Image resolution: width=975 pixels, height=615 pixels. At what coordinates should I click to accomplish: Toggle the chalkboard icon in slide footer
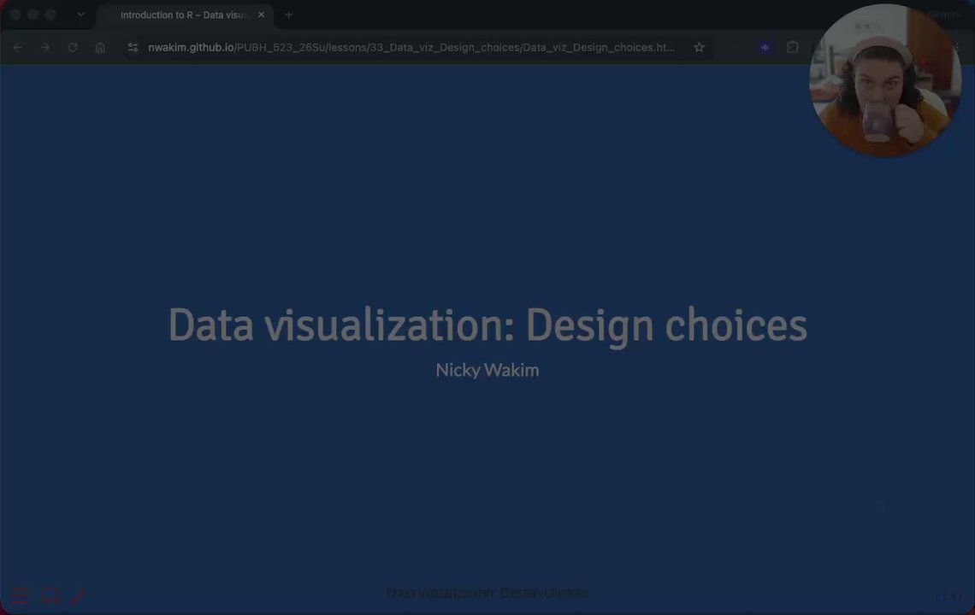[50, 595]
